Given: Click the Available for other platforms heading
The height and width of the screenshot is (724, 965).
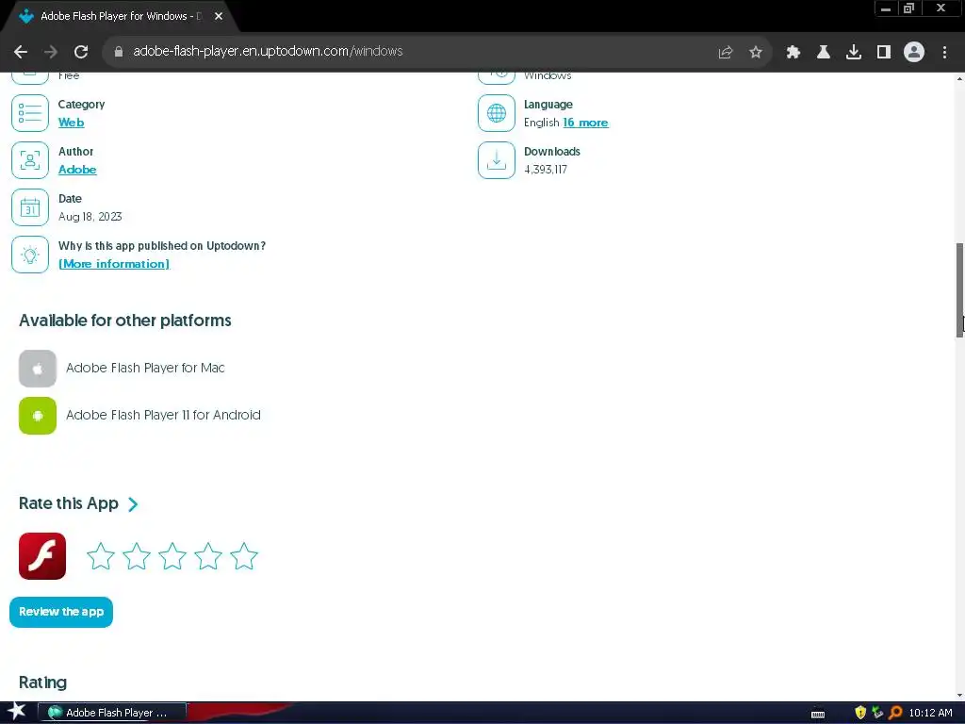Looking at the screenshot, I should [x=125, y=321].
